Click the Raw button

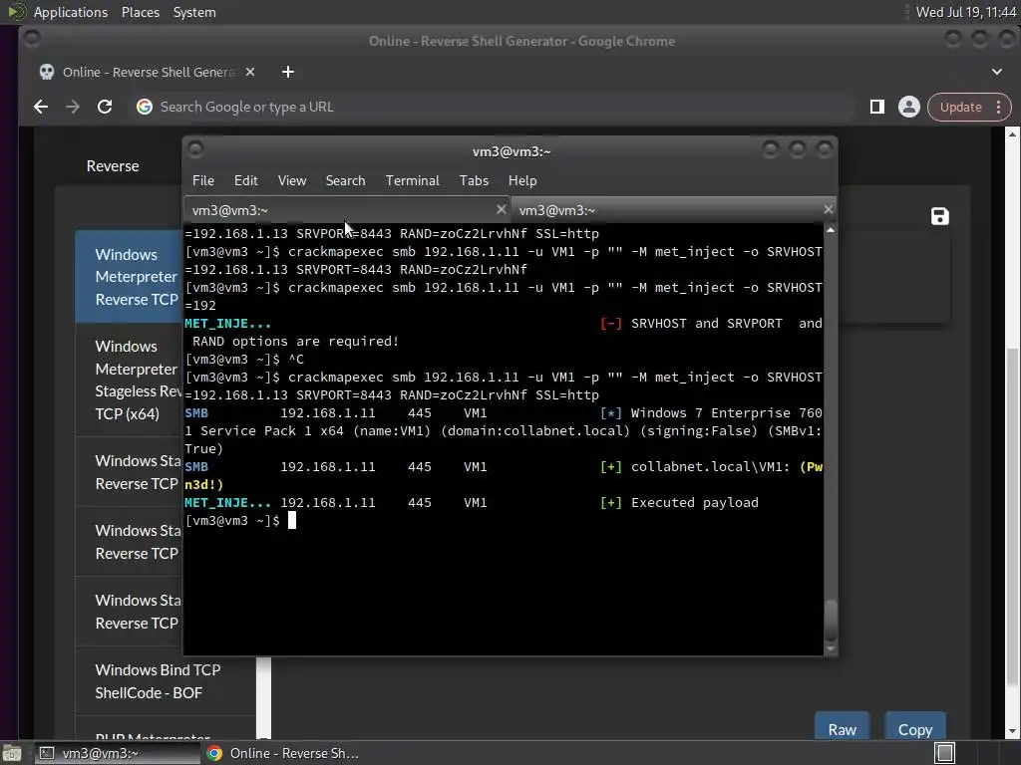(842, 728)
